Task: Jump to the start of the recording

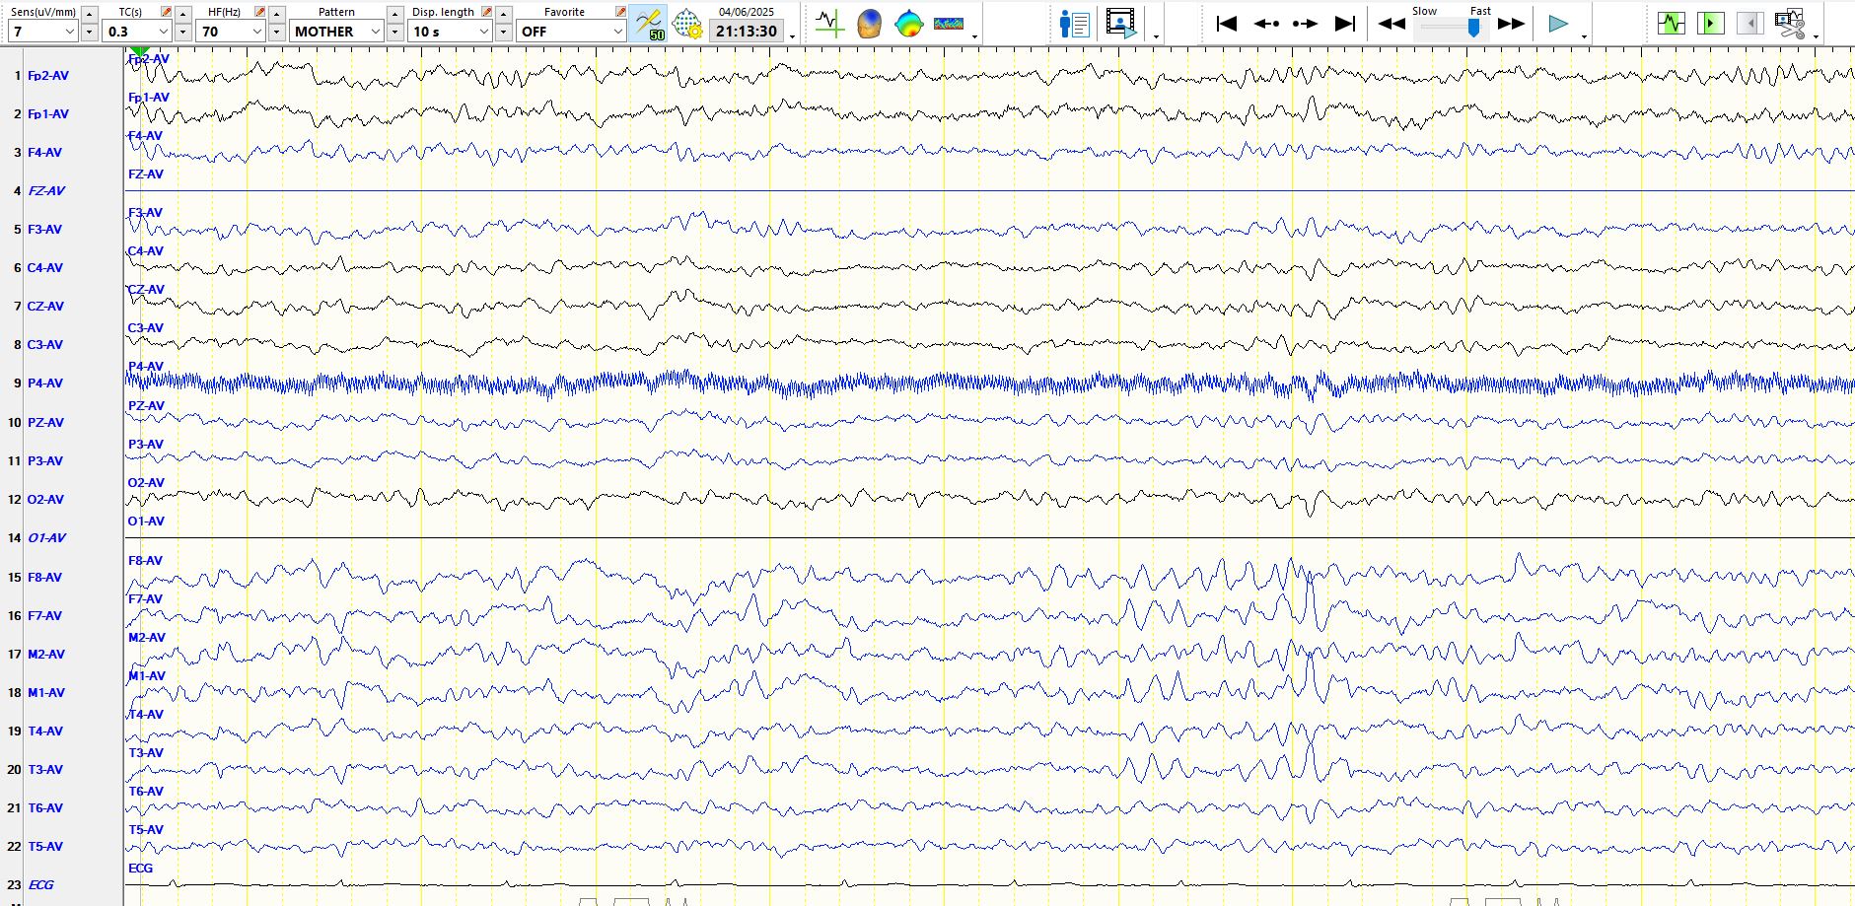Action: 1226,24
